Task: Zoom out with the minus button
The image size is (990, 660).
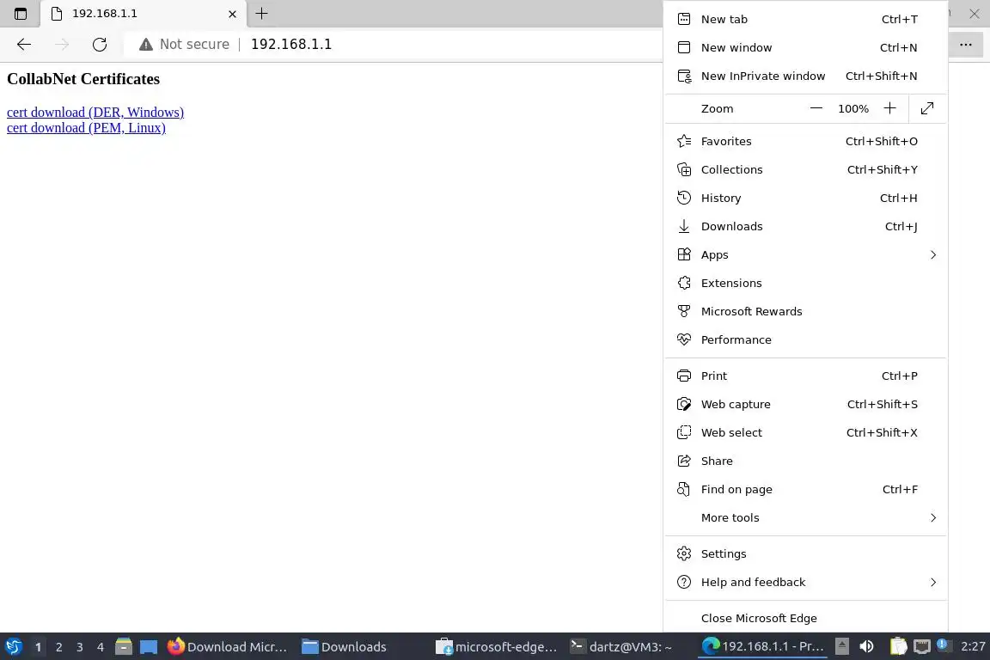Action: point(816,108)
